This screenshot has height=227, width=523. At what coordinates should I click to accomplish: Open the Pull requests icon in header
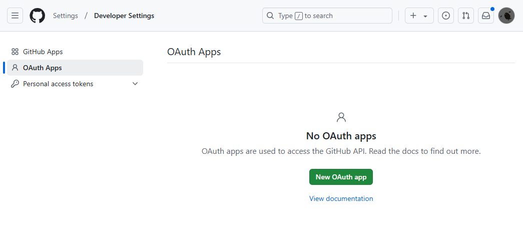click(x=466, y=16)
